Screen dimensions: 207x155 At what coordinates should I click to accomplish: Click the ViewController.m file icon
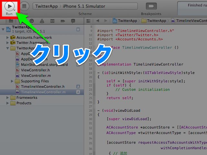pyautogui.click(x=17, y=76)
